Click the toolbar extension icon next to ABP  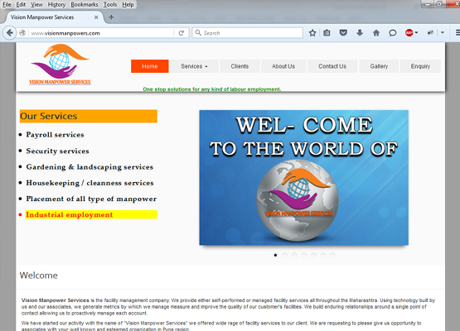(x=430, y=33)
